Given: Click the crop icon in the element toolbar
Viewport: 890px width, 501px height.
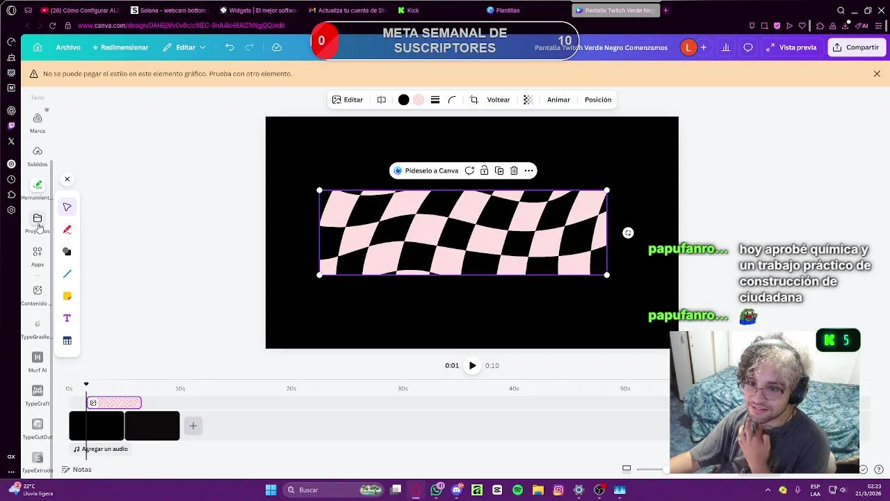Looking at the screenshot, I should coord(474,100).
